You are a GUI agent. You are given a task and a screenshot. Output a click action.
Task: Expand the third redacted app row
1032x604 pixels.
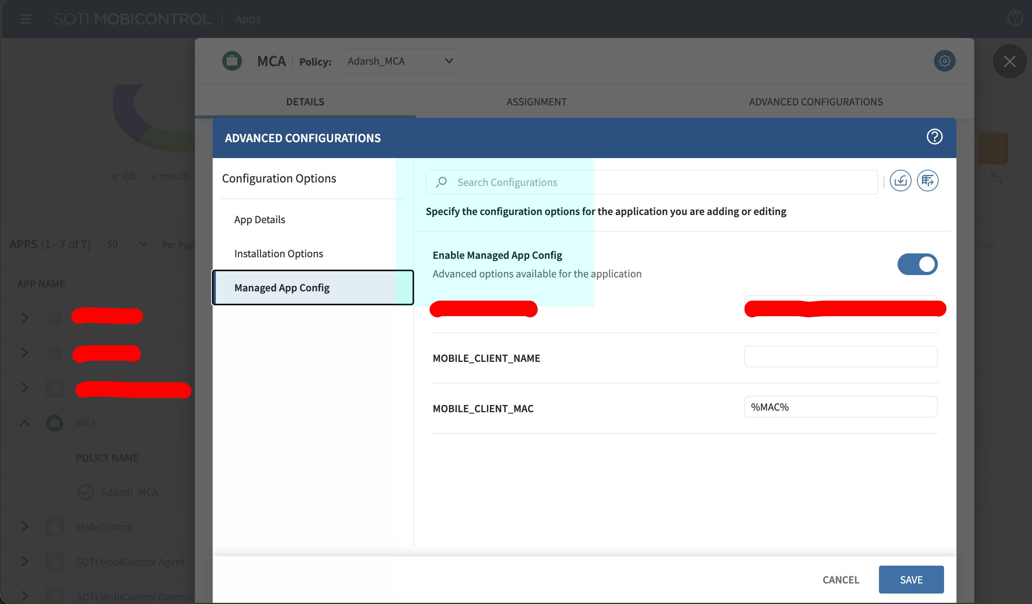(24, 387)
